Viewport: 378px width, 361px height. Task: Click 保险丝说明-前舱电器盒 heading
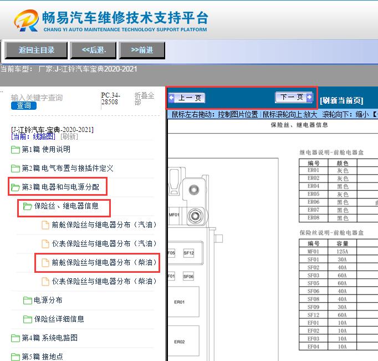(x=331, y=233)
